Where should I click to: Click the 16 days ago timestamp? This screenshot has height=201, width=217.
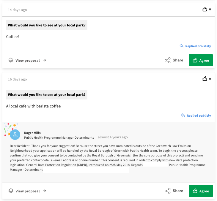click(x=17, y=79)
